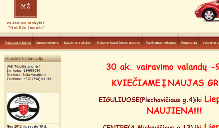Select Mokymo kursai šeimos nariams
This screenshot has width=219, height=128.
(x=118, y=43)
